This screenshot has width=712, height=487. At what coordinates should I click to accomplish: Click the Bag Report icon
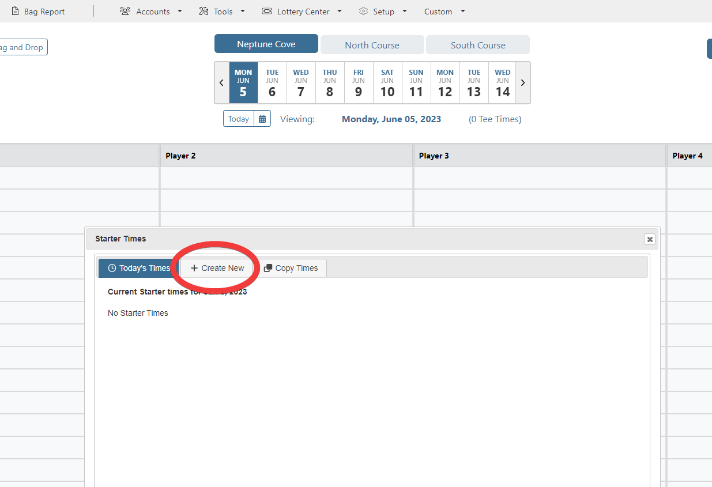pos(16,10)
